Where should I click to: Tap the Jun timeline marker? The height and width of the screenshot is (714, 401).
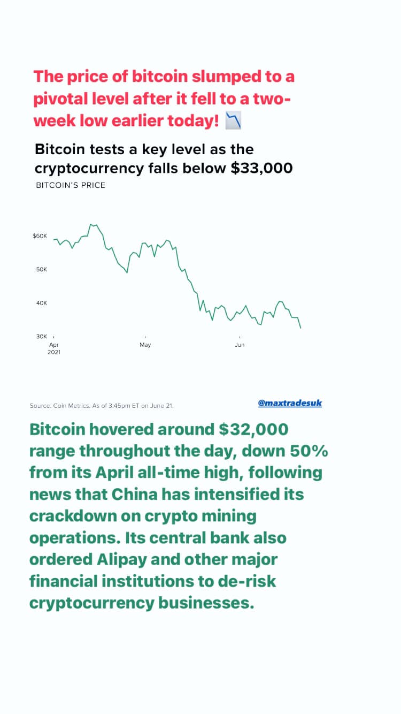(x=240, y=345)
